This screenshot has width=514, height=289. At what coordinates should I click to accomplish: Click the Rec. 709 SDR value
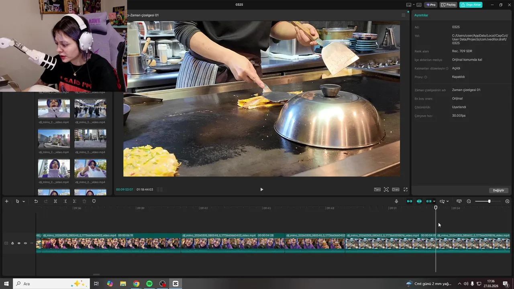point(462,51)
